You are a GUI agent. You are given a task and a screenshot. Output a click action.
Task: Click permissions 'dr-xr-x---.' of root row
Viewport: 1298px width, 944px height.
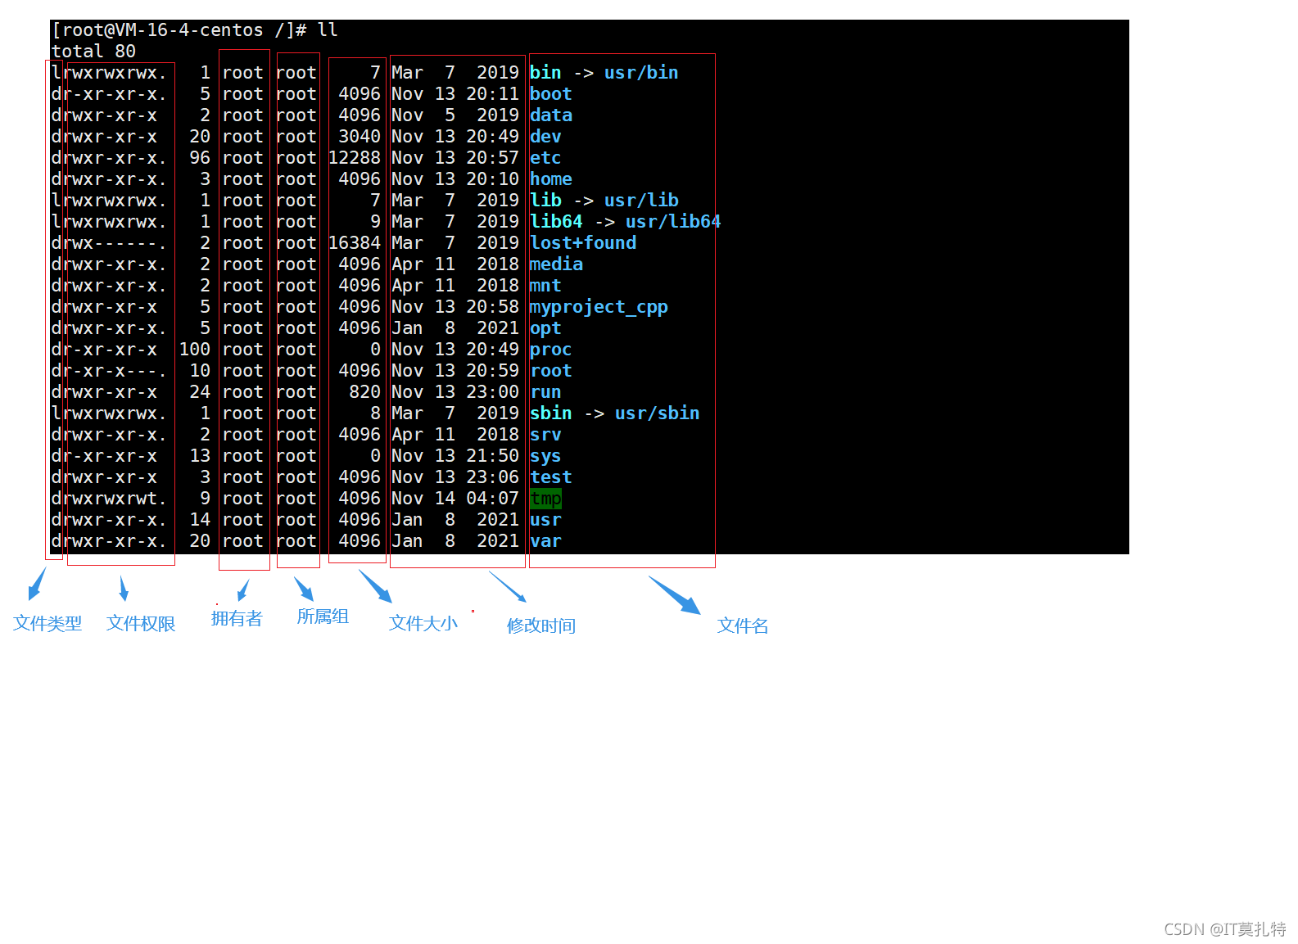109,371
